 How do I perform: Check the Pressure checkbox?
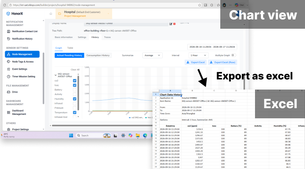(75, 108)
